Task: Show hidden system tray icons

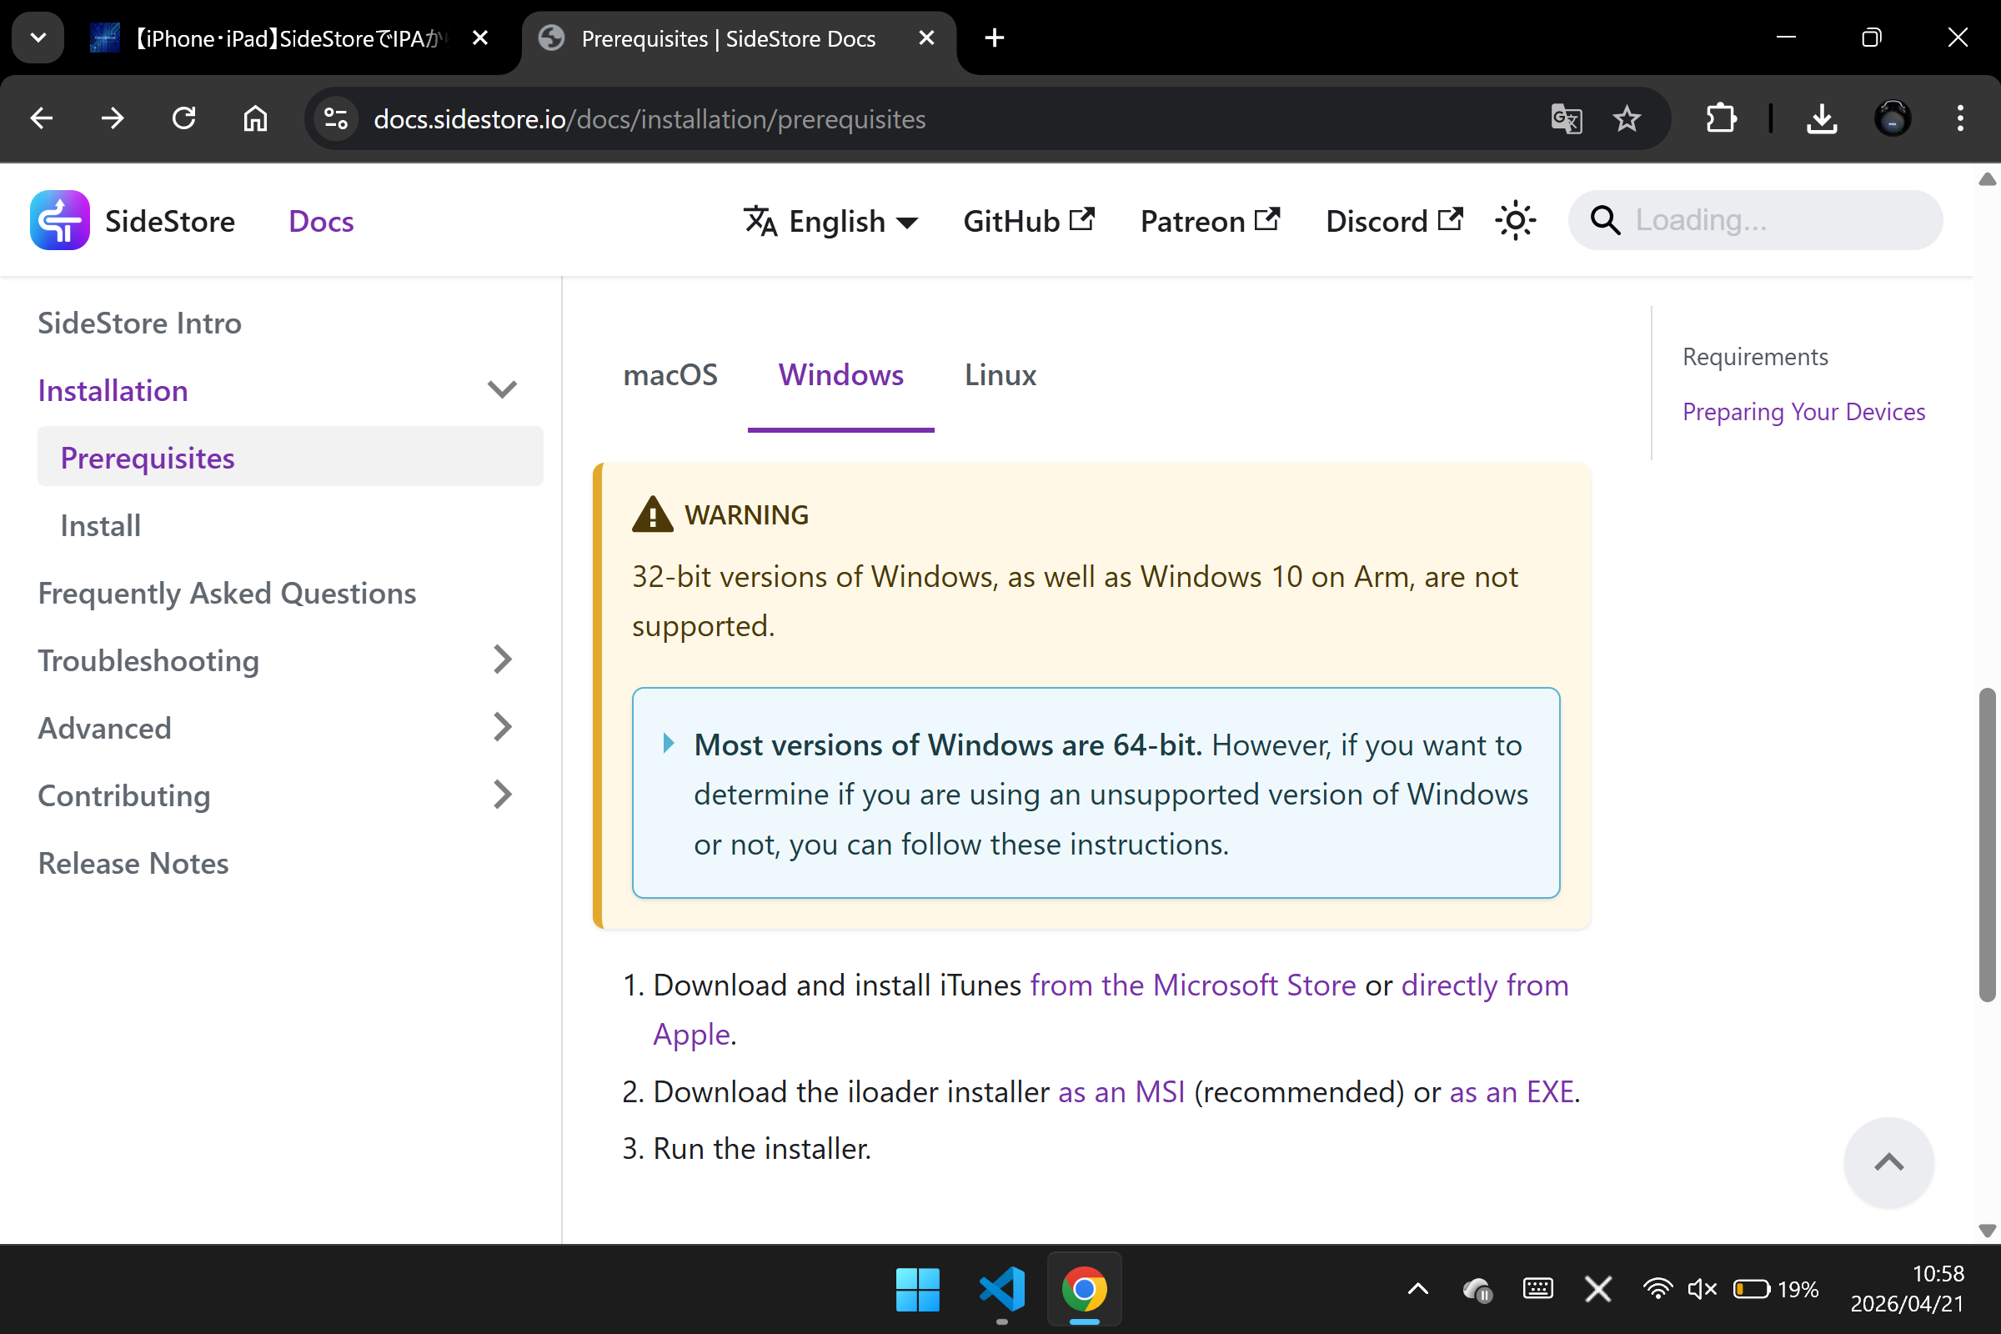Action: [1418, 1290]
